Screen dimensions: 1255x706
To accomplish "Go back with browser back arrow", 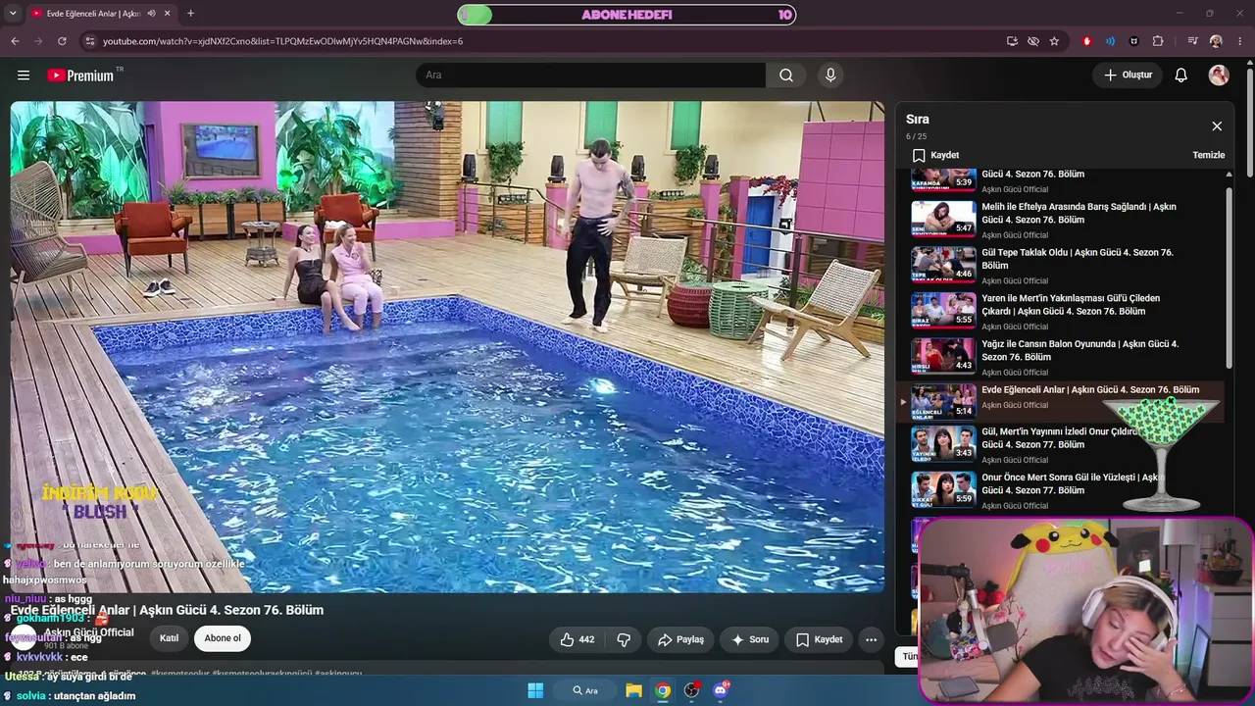I will pyautogui.click(x=15, y=41).
